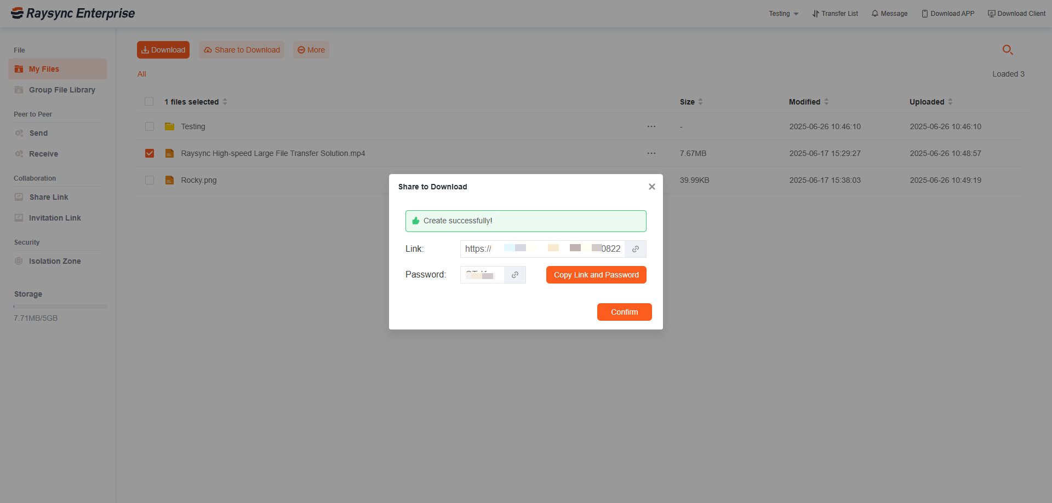This screenshot has width=1052, height=503.
Task: Click the Download APP phone icon
Action: [x=925, y=14]
